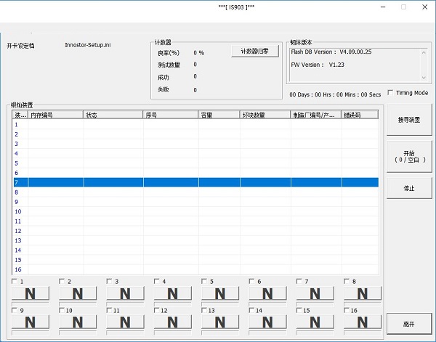
Task: Click the FW Version V1.23 text
Action: pos(318,65)
